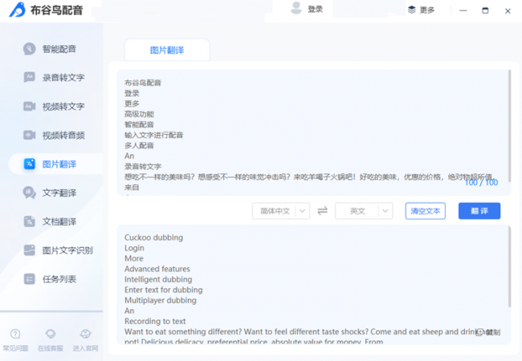Click the line 'Recording to text'
The width and height of the screenshot is (522, 361).
click(x=155, y=321)
